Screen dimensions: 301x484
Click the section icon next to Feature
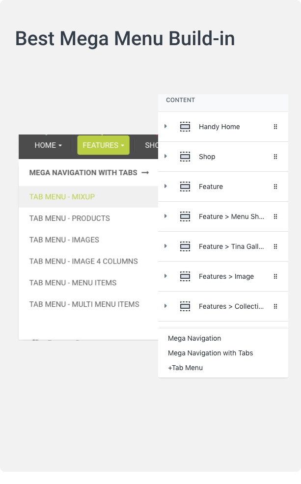tap(185, 187)
